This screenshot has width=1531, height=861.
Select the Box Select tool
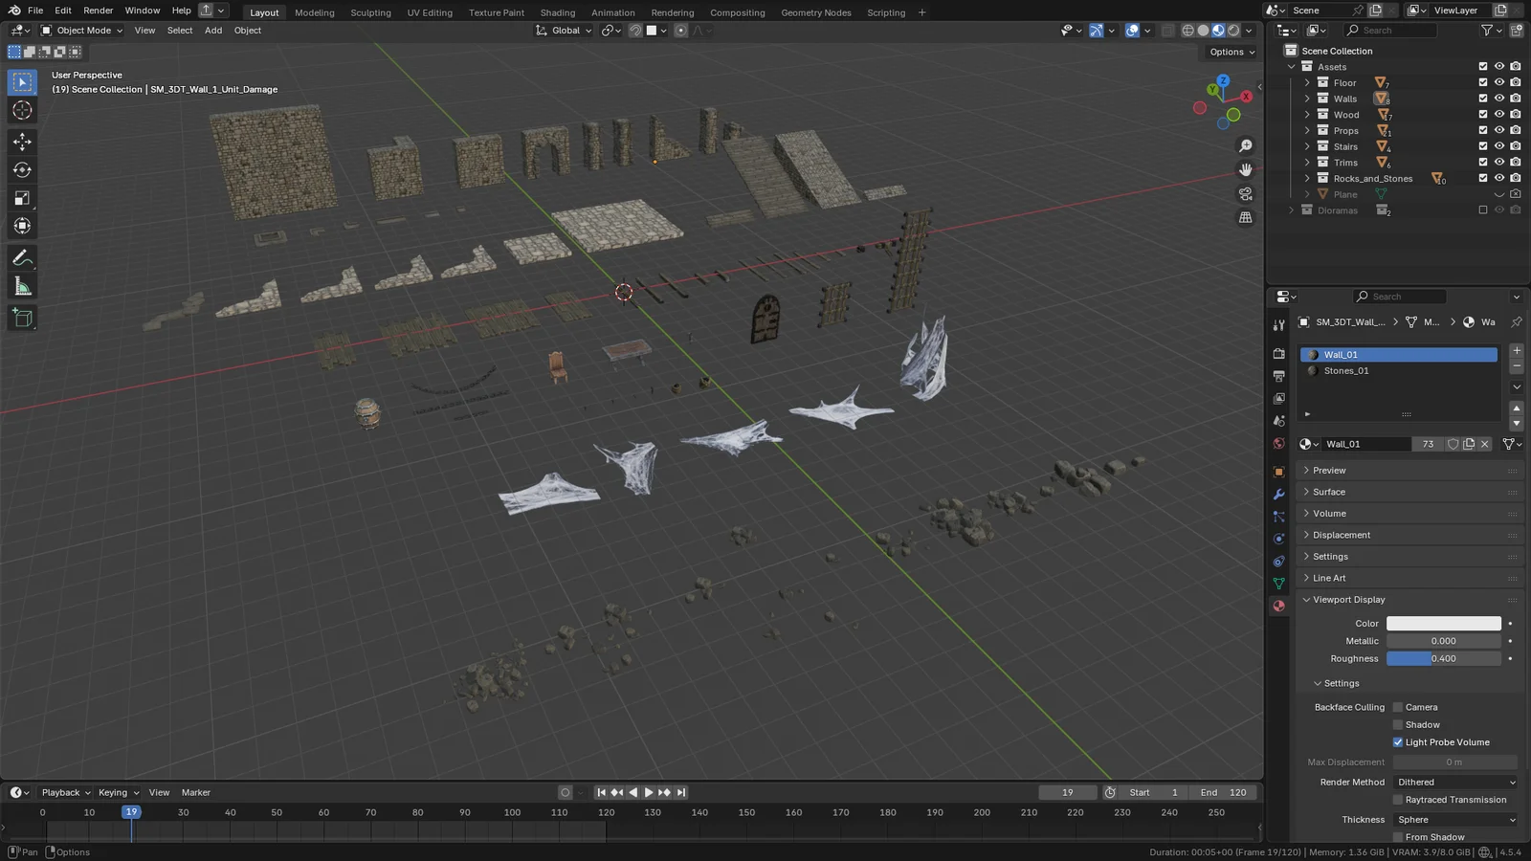(22, 81)
